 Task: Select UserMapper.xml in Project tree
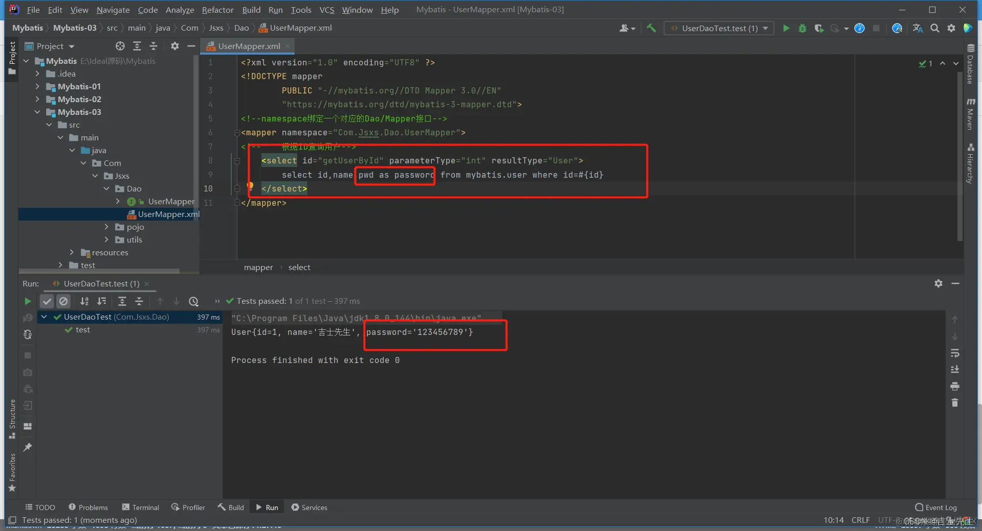tap(108, 214)
